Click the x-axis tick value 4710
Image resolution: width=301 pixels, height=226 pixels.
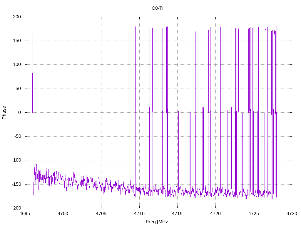tap(139, 214)
